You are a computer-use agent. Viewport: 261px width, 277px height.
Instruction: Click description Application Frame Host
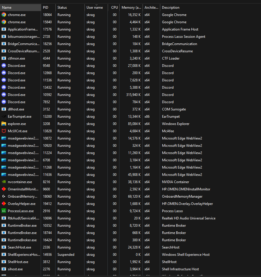(x=180, y=29)
